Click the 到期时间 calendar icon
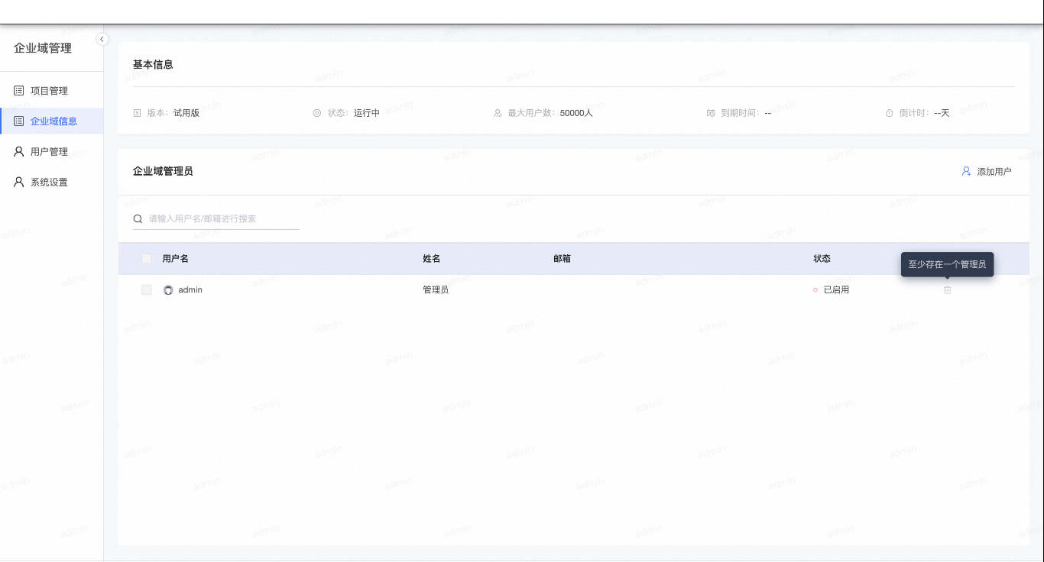This screenshot has width=1044, height=562. tap(711, 113)
